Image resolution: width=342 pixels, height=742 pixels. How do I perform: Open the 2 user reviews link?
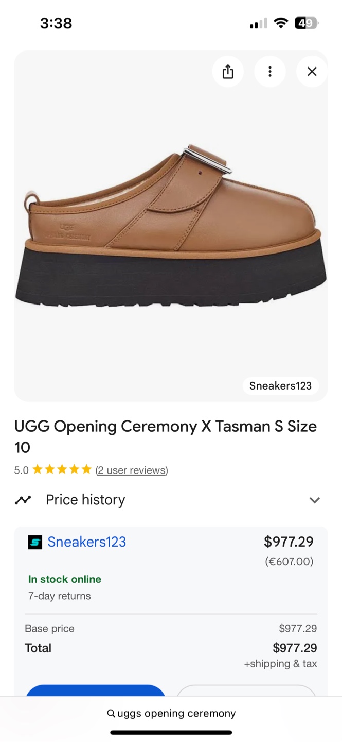[132, 470]
